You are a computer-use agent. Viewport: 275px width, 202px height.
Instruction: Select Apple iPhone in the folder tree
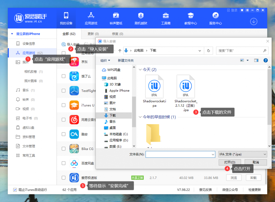(x=119, y=91)
